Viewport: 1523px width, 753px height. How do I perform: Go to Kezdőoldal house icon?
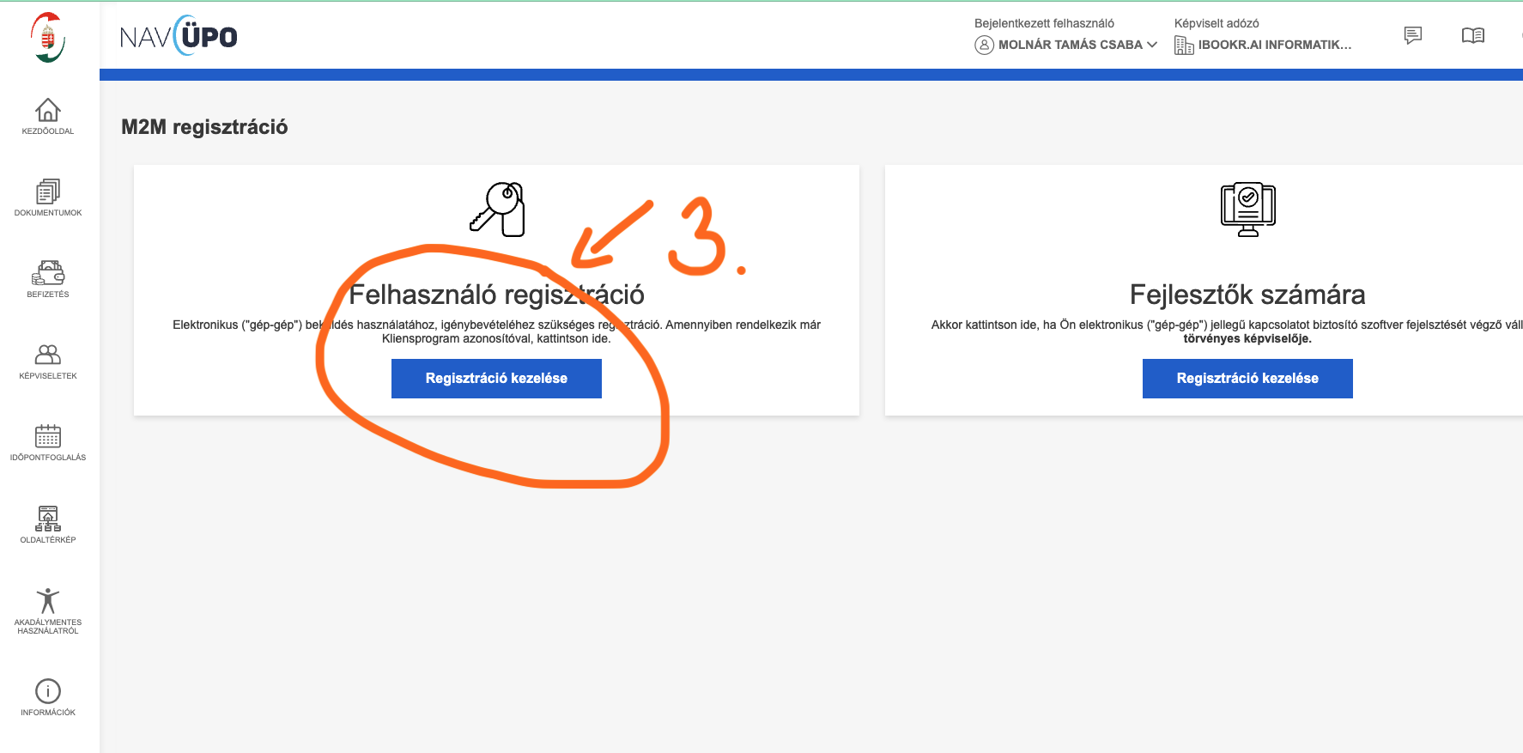click(x=48, y=111)
